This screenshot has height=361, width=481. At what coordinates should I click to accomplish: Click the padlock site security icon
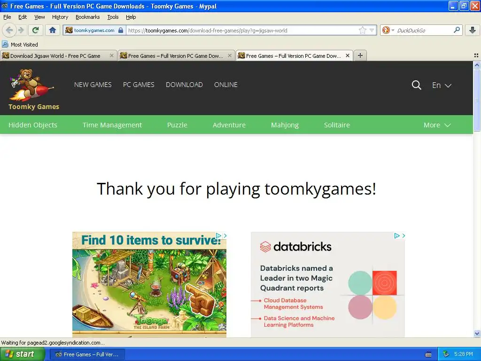coord(121,30)
